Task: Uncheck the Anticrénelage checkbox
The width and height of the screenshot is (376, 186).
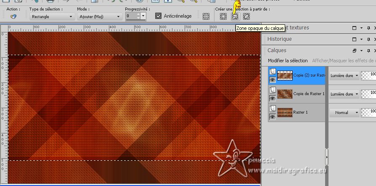Action: [x=158, y=16]
